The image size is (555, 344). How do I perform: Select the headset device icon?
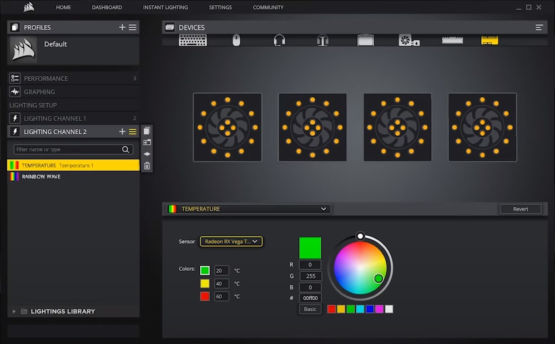(x=279, y=39)
